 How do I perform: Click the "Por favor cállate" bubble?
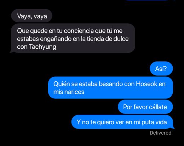tap(145, 107)
